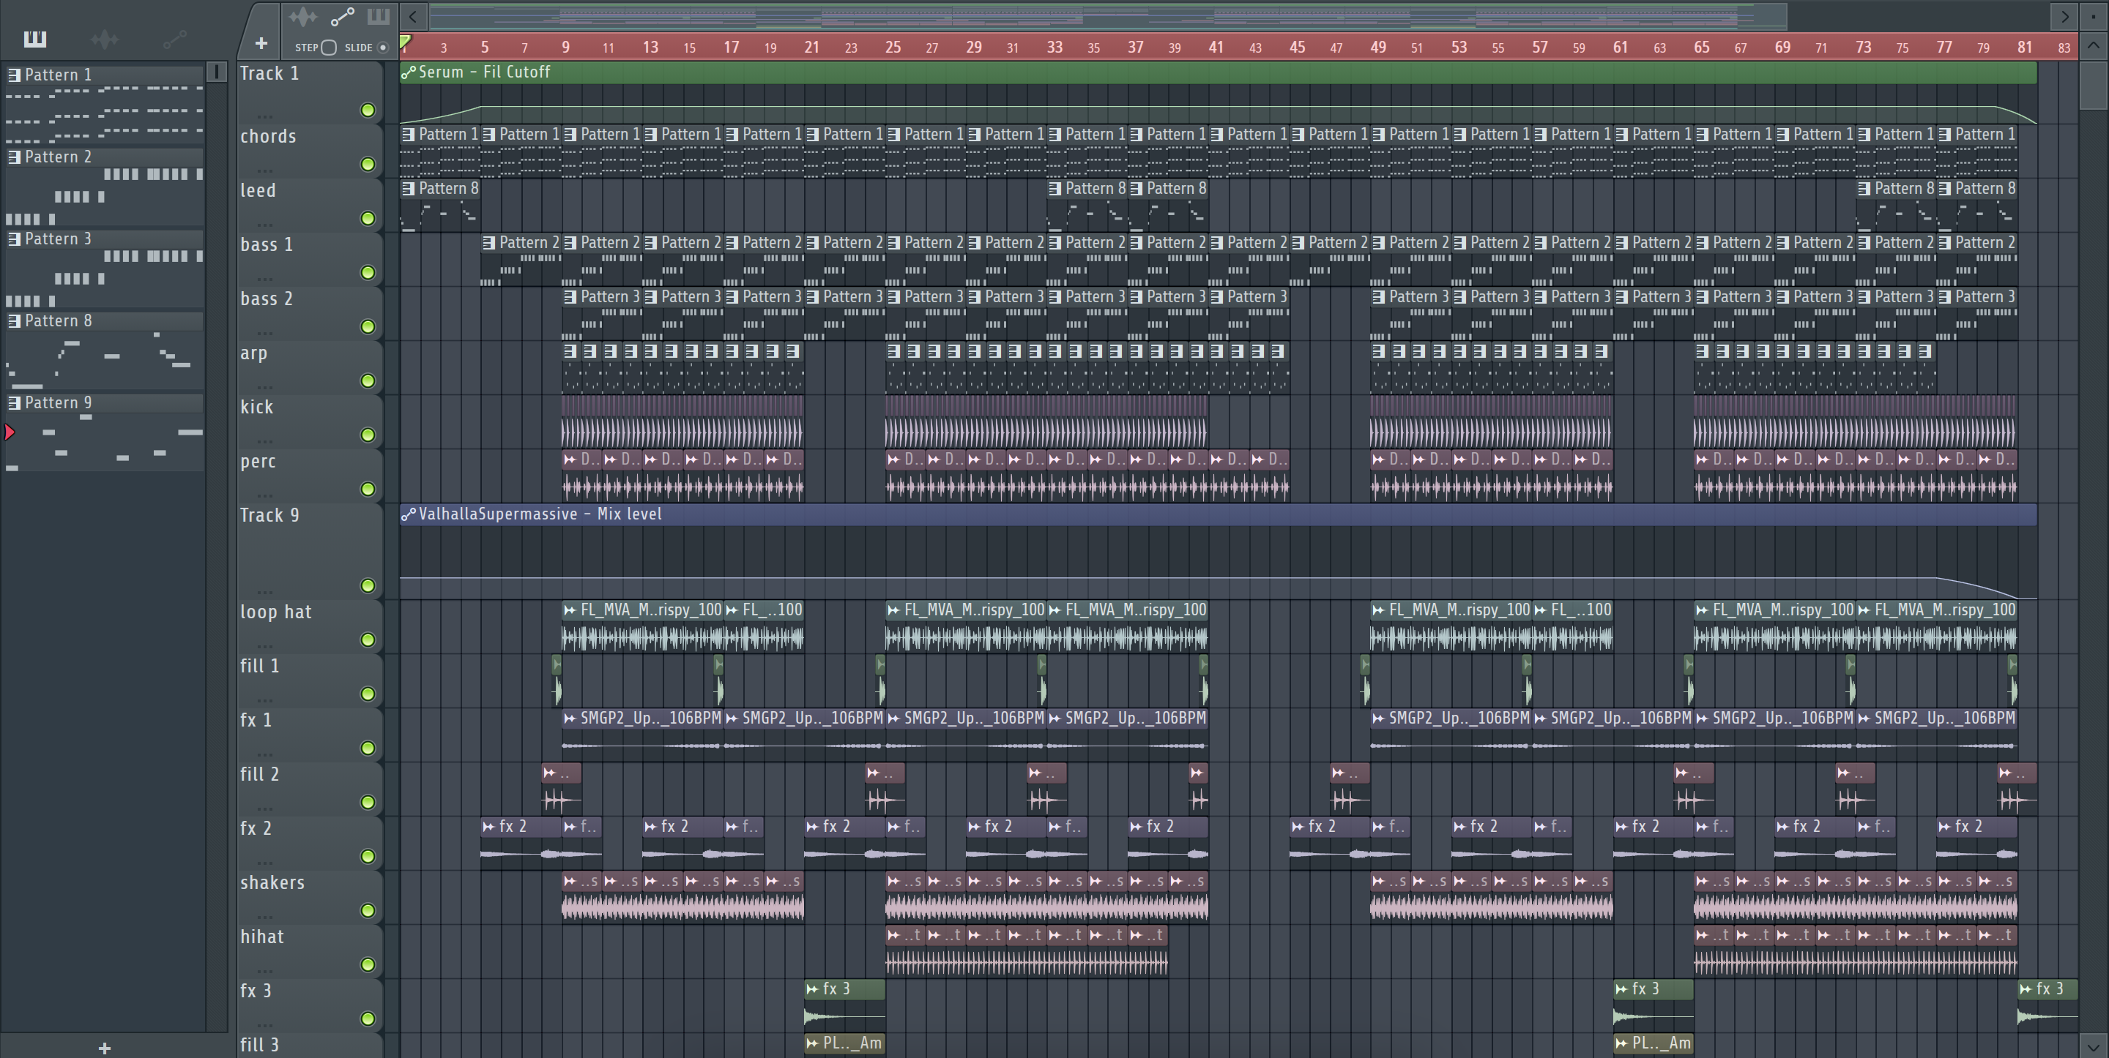Select the bass 2 track header

click(310, 313)
